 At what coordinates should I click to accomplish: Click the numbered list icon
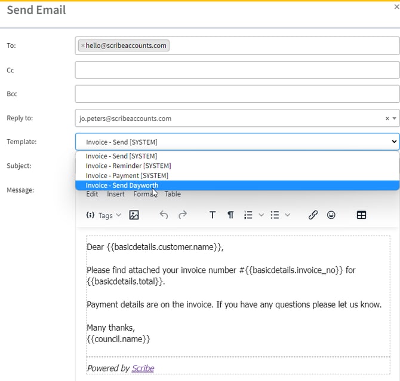pyautogui.click(x=248, y=215)
